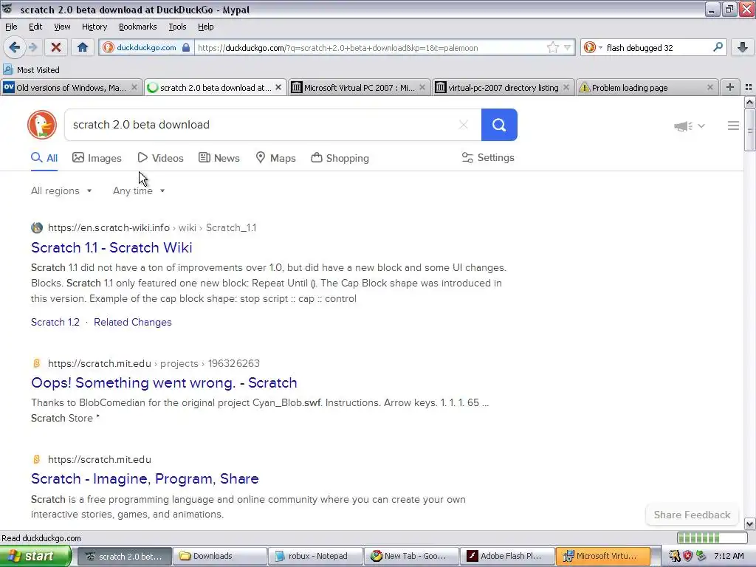This screenshot has width=756, height=567.
Task: Open search Settings link
Action: click(x=488, y=158)
